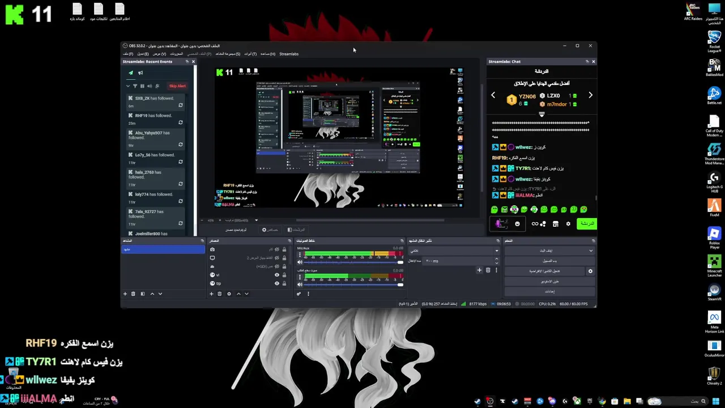Hide the tip browser source
Viewport: 725px width, 408px height.
coord(277,283)
